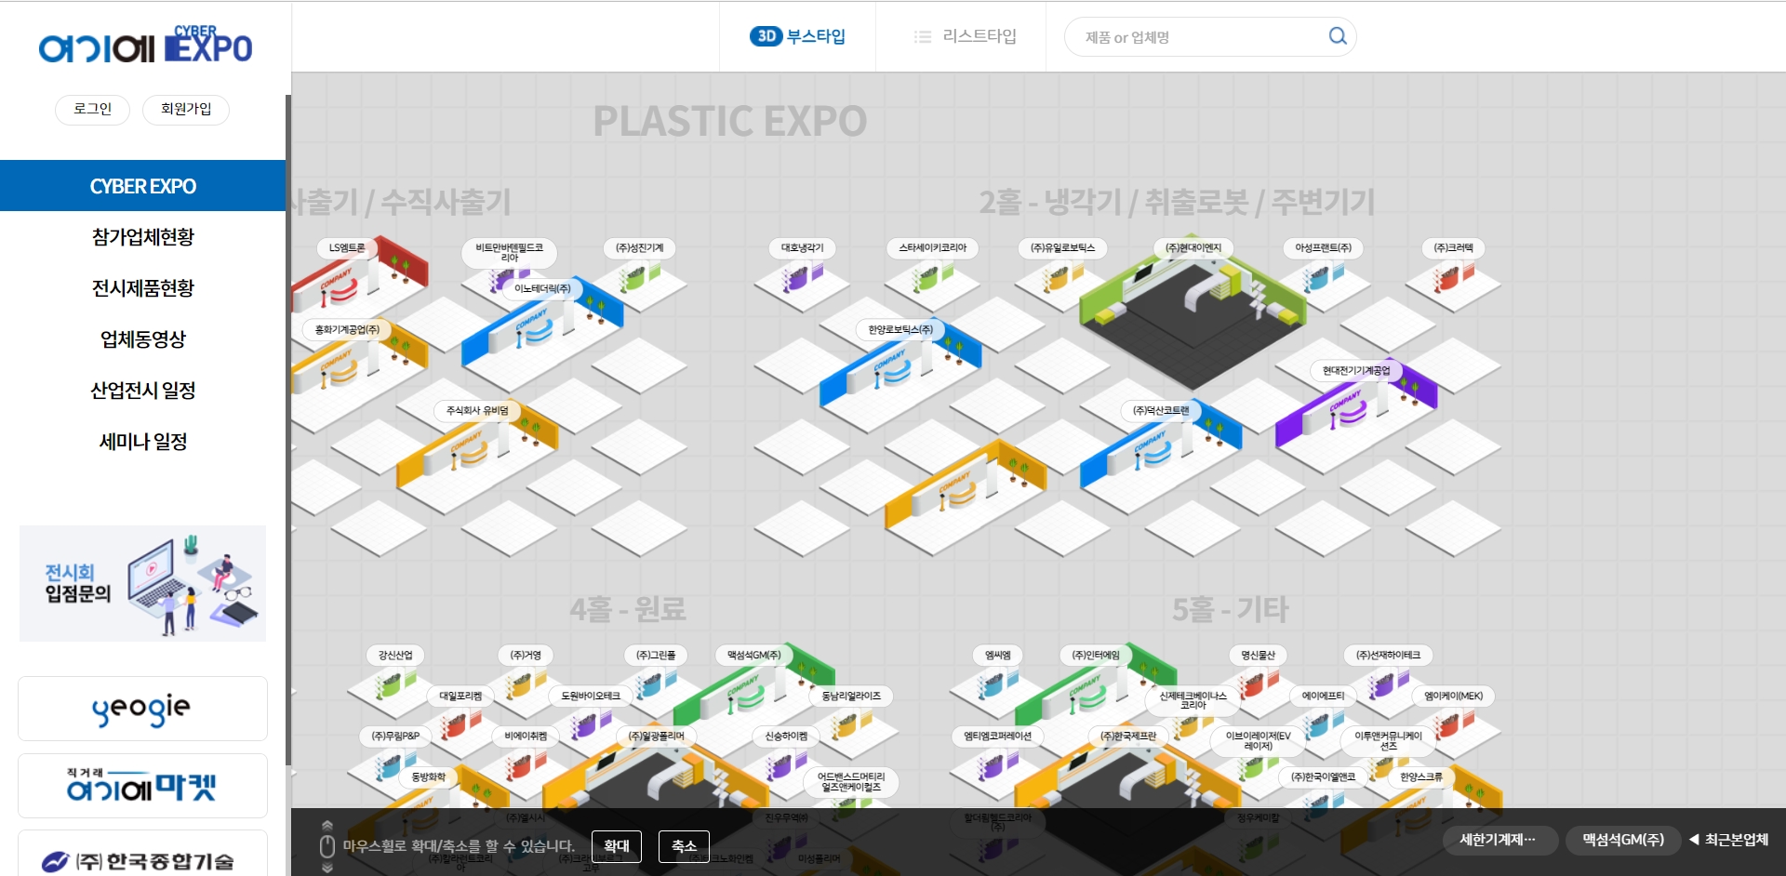Click the 신제테크베이나스코리아 booth label
Screen dimensions: 1786x876
coord(1193,700)
